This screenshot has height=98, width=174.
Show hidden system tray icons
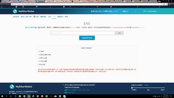pos(153,96)
